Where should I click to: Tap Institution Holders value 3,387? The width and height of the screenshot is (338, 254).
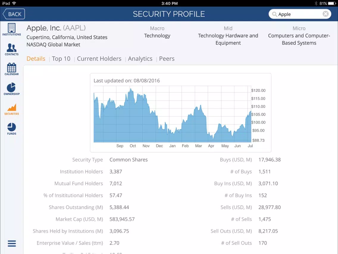tap(116, 171)
